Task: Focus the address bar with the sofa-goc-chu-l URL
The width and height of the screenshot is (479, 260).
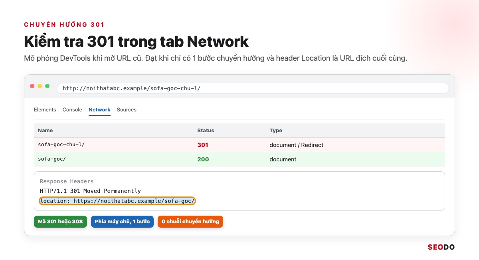Action: (253, 88)
